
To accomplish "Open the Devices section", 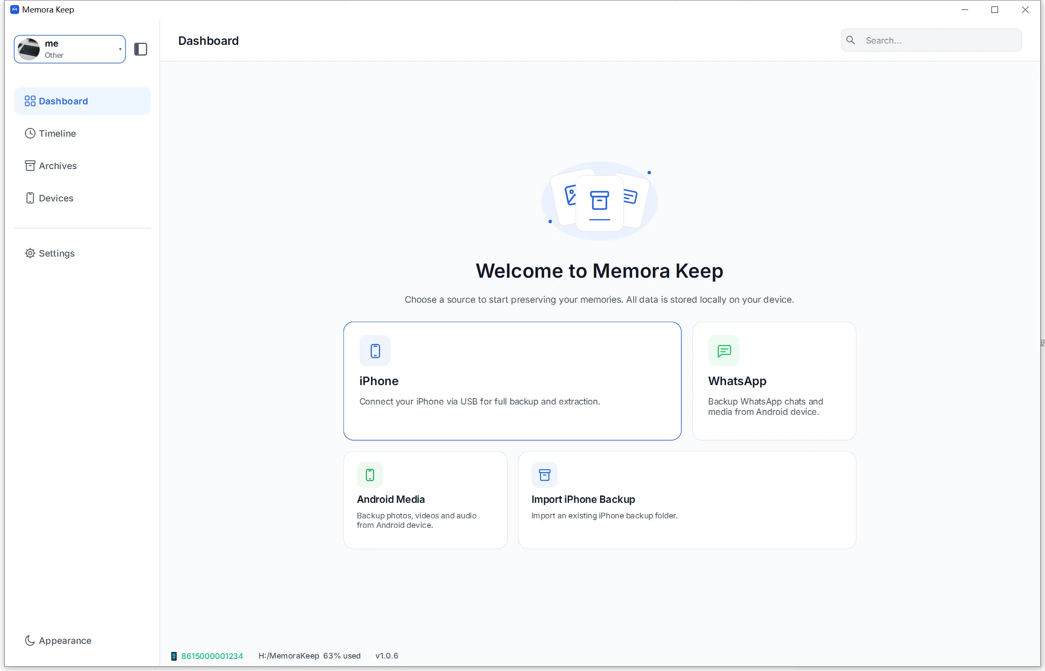I will point(82,198).
